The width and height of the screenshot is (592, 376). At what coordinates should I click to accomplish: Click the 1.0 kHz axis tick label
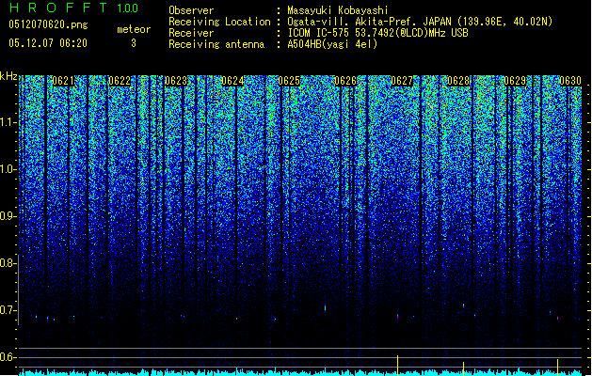[8, 169]
